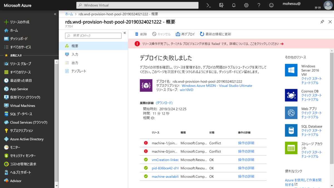This screenshot has height=188, width=334.
Task: Open the machine-availabili resource link
Action: [x=165, y=176]
